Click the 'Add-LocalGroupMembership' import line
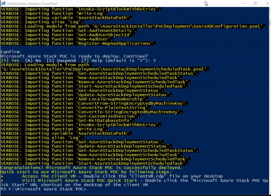Screen dimensions: 271x196 click(x=74, y=99)
